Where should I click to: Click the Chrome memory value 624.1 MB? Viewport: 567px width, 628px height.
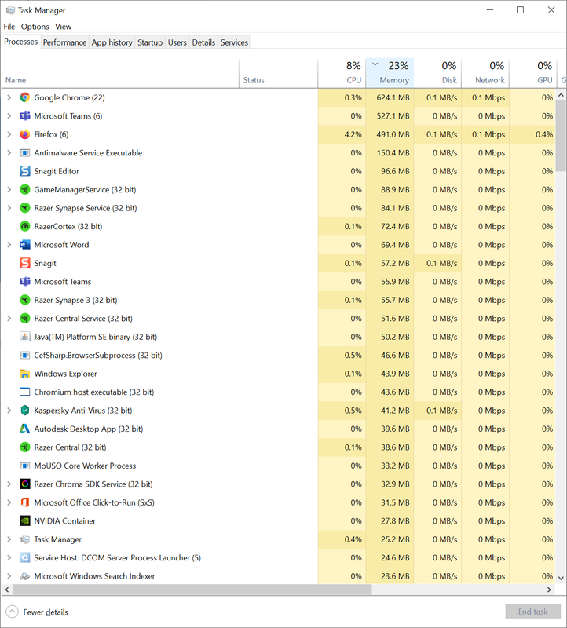393,97
